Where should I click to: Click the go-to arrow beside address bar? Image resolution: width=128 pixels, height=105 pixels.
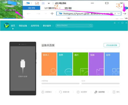point(124,14)
